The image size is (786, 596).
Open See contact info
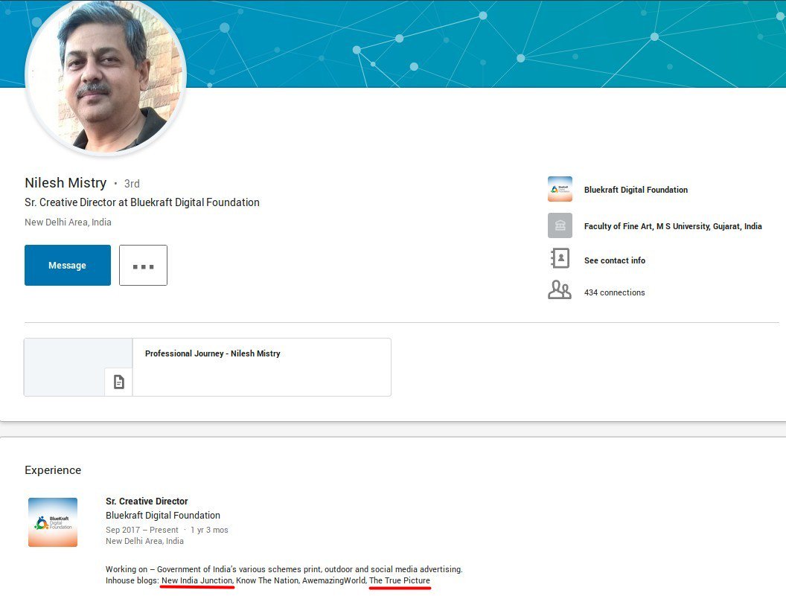coord(615,260)
